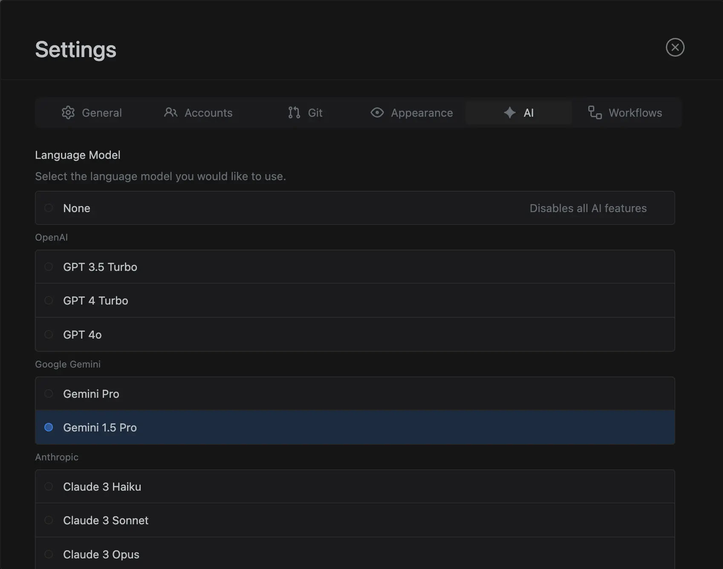
Task: Go to the Git tab
Action: [305, 113]
